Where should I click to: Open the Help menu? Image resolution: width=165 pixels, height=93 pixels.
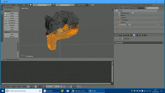[x=26, y=5]
